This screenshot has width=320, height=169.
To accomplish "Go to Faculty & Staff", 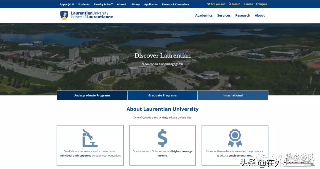I will click(x=103, y=4).
